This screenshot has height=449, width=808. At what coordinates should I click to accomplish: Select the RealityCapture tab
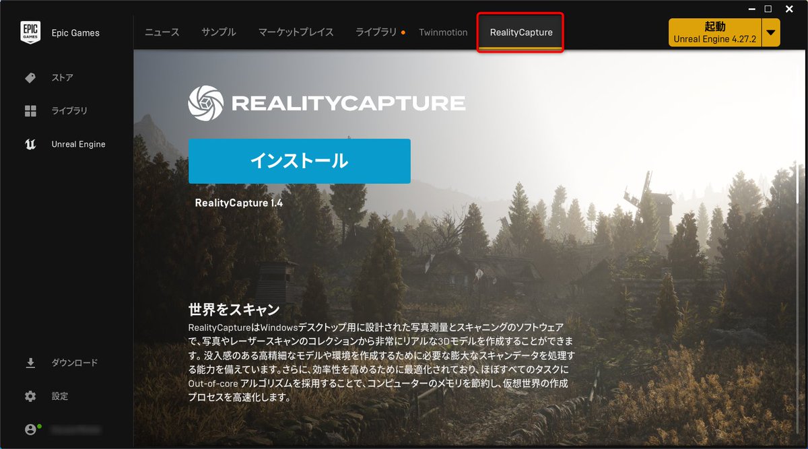(521, 32)
